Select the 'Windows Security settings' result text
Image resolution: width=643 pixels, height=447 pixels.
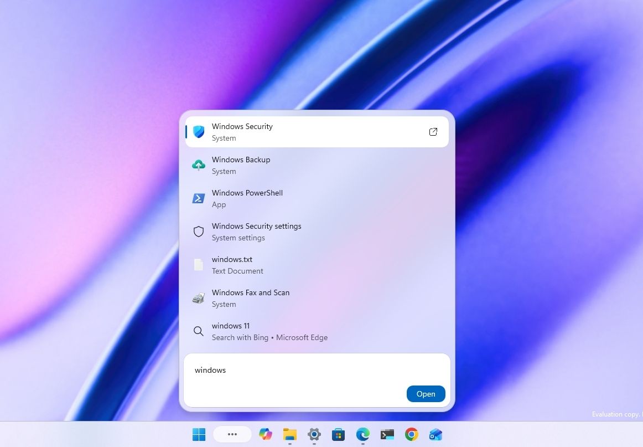[256, 226]
